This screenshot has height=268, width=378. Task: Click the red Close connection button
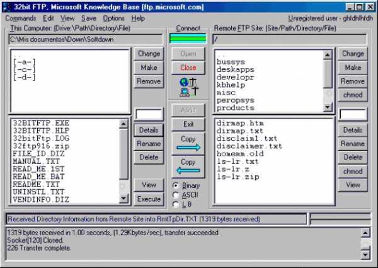pos(188,67)
